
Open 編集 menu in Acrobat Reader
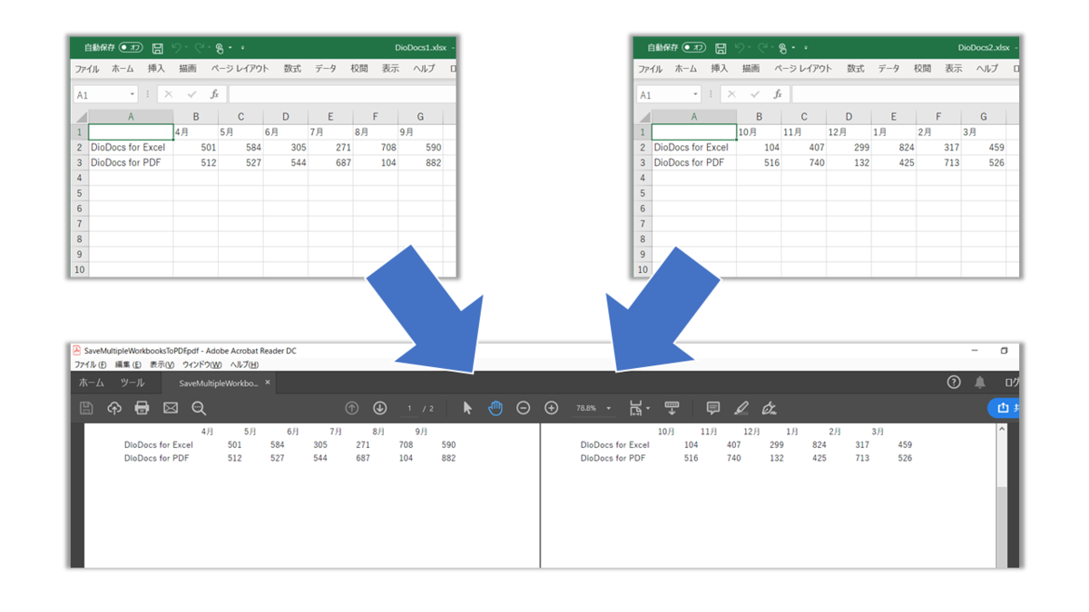(x=127, y=364)
